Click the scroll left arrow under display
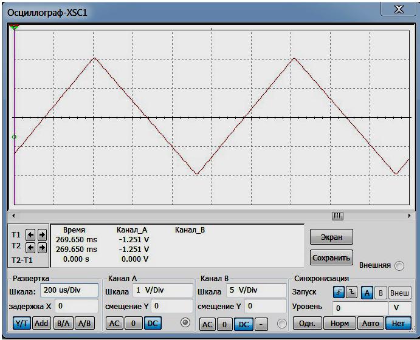Viewport: 420px width, 340px height. (x=13, y=216)
